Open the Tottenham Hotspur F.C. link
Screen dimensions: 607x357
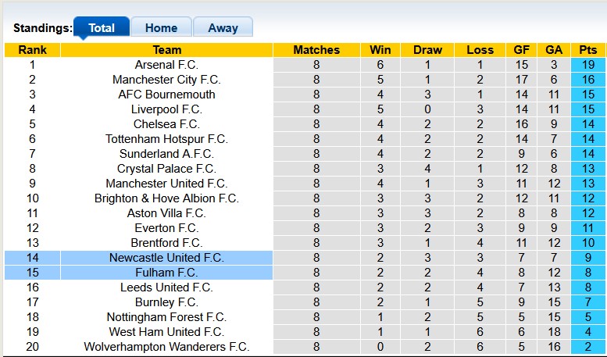[166, 139]
